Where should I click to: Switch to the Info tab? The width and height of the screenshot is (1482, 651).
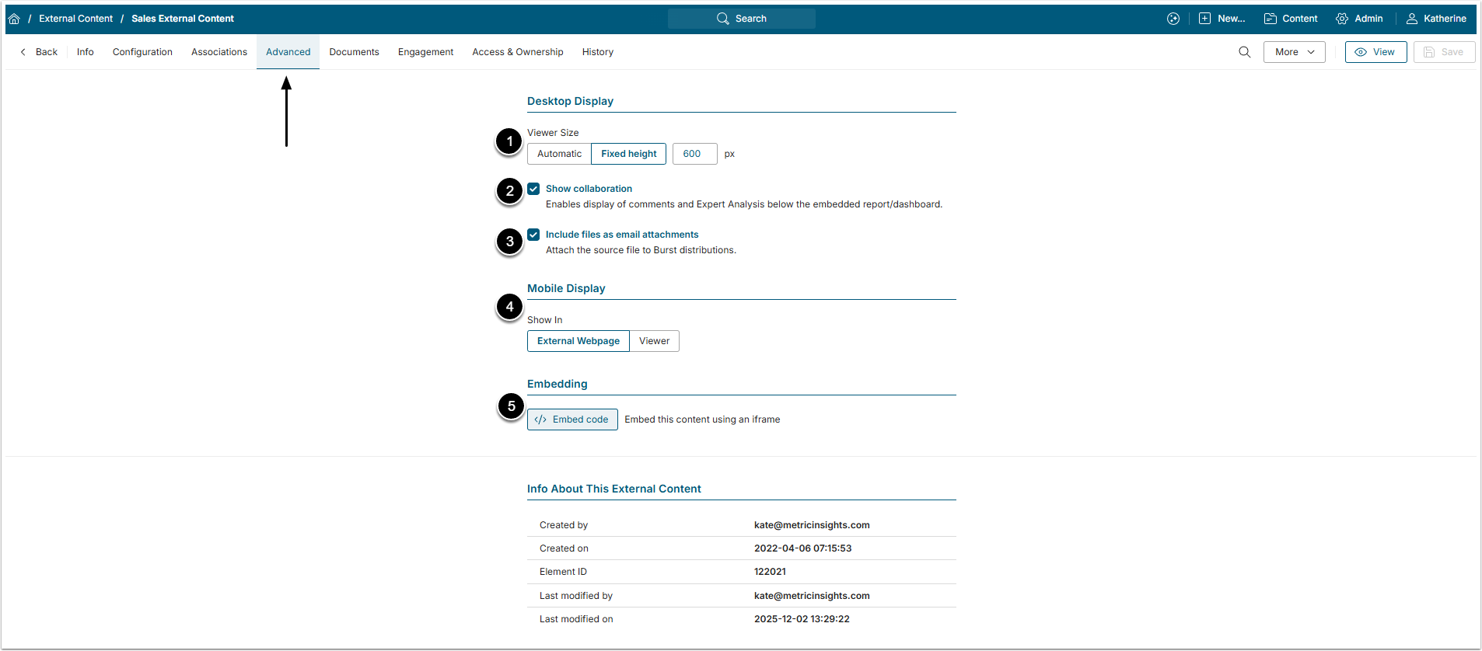point(86,52)
